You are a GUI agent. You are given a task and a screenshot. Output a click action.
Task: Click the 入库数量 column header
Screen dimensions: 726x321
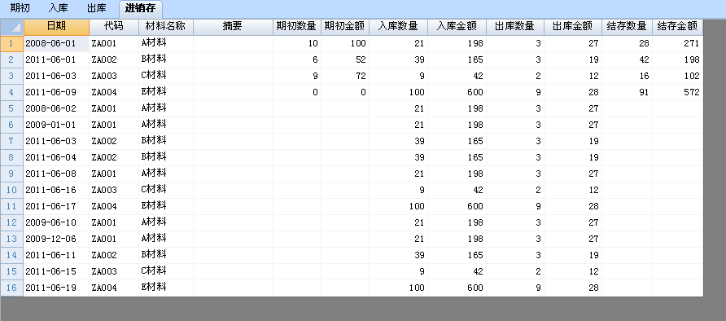[398, 28]
